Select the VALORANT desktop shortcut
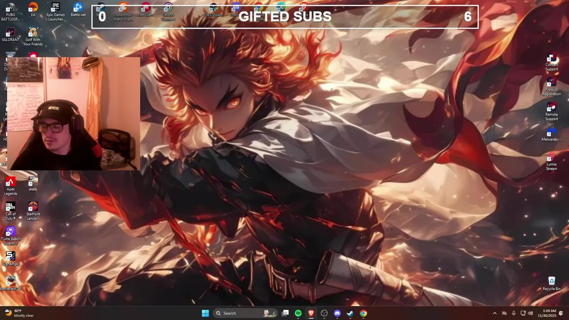Viewport: 569px width, 320px height. click(11, 35)
